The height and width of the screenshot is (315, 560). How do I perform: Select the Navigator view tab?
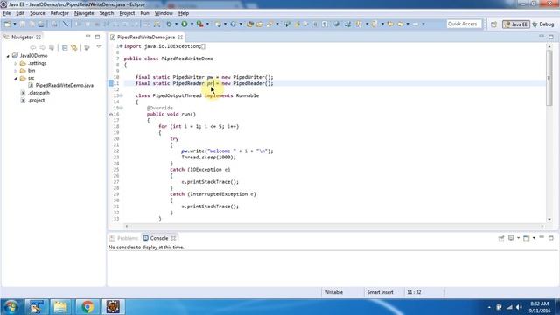coord(22,37)
